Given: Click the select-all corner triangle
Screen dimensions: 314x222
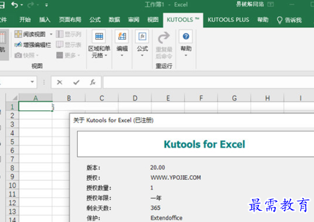Looking at the screenshot, I should pos(15,98).
